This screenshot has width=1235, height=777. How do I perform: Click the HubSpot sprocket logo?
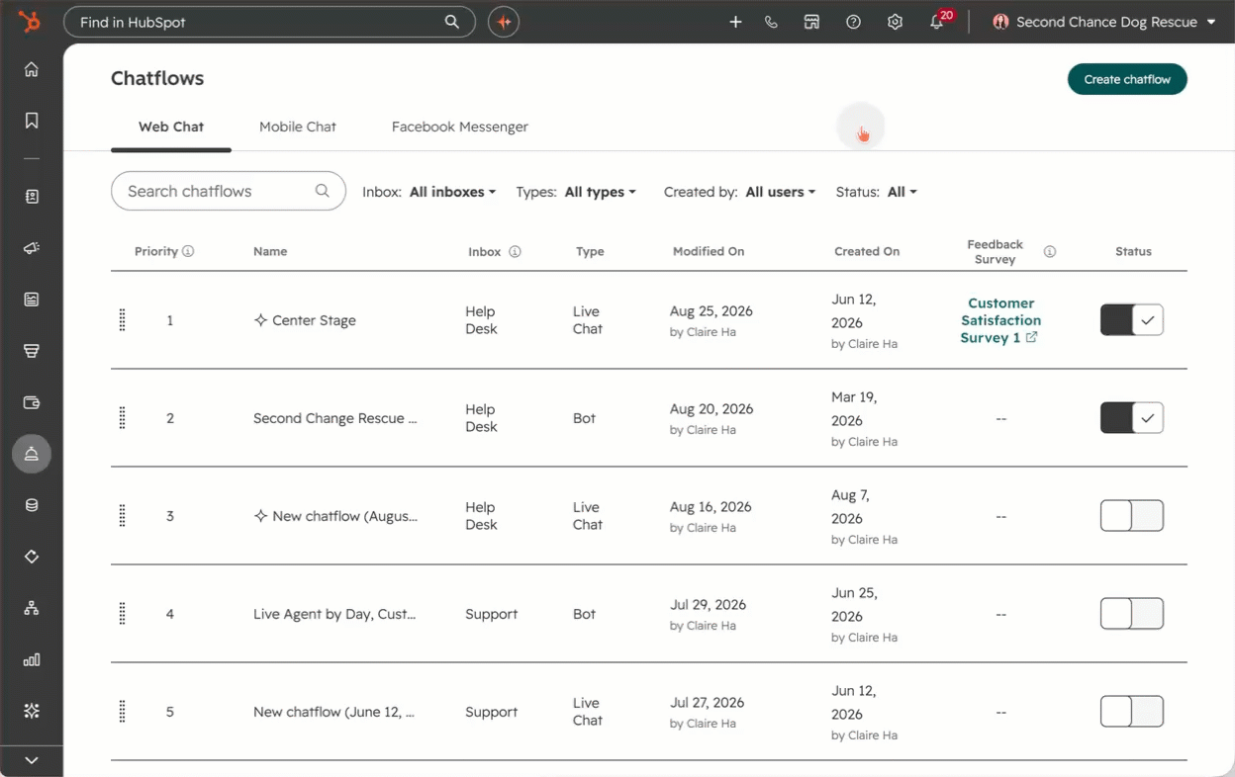coord(31,22)
